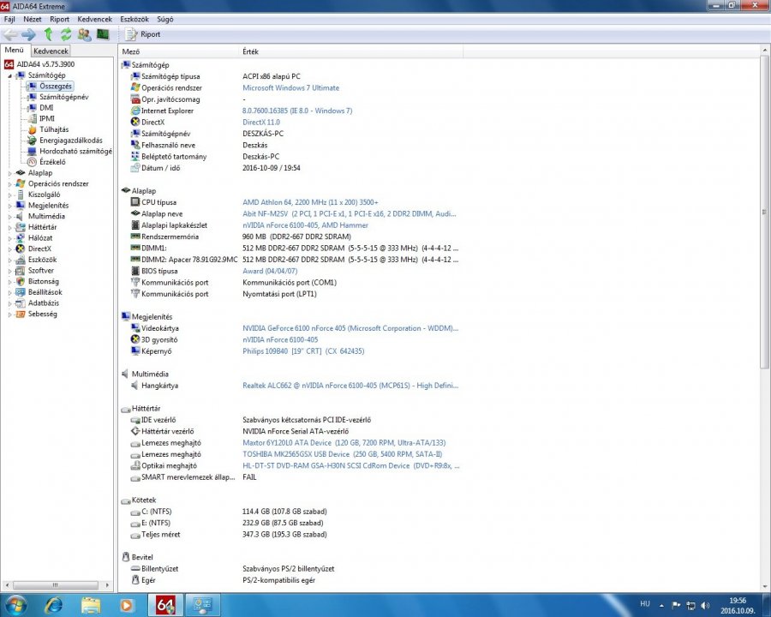Open the Eszközök menu
771x617 pixels.
(x=134, y=19)
